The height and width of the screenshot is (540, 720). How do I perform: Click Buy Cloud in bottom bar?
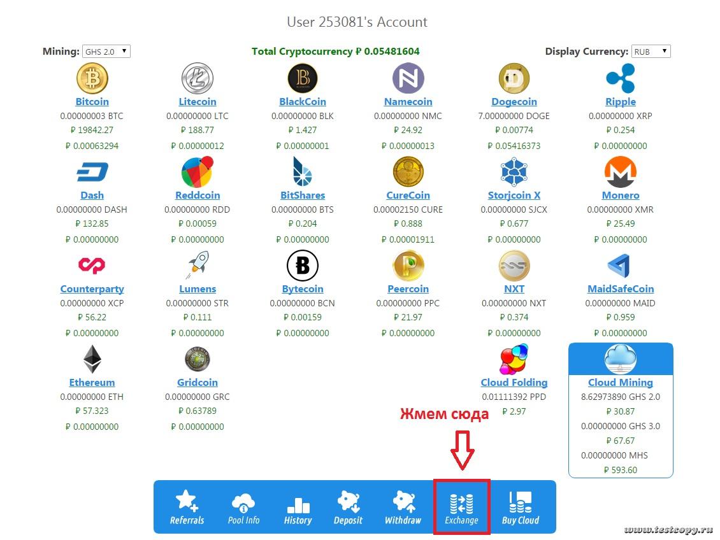[x=520, y=508]
